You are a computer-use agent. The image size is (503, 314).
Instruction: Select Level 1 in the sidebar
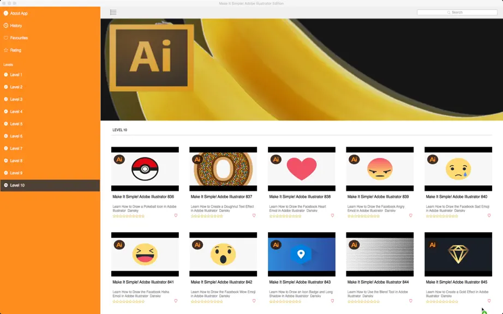(50, 75)
